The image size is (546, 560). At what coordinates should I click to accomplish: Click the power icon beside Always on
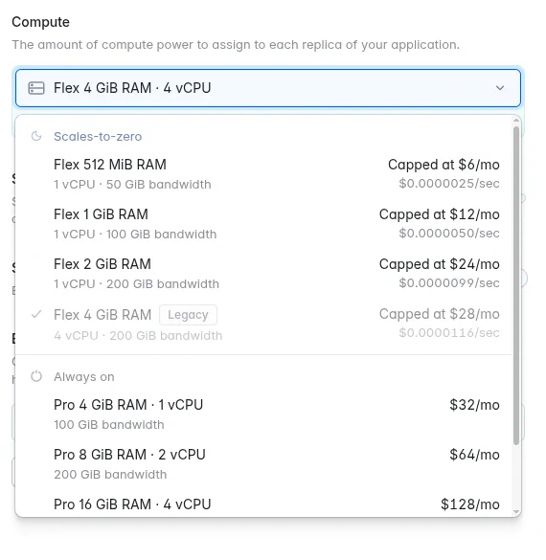point(36,376)
